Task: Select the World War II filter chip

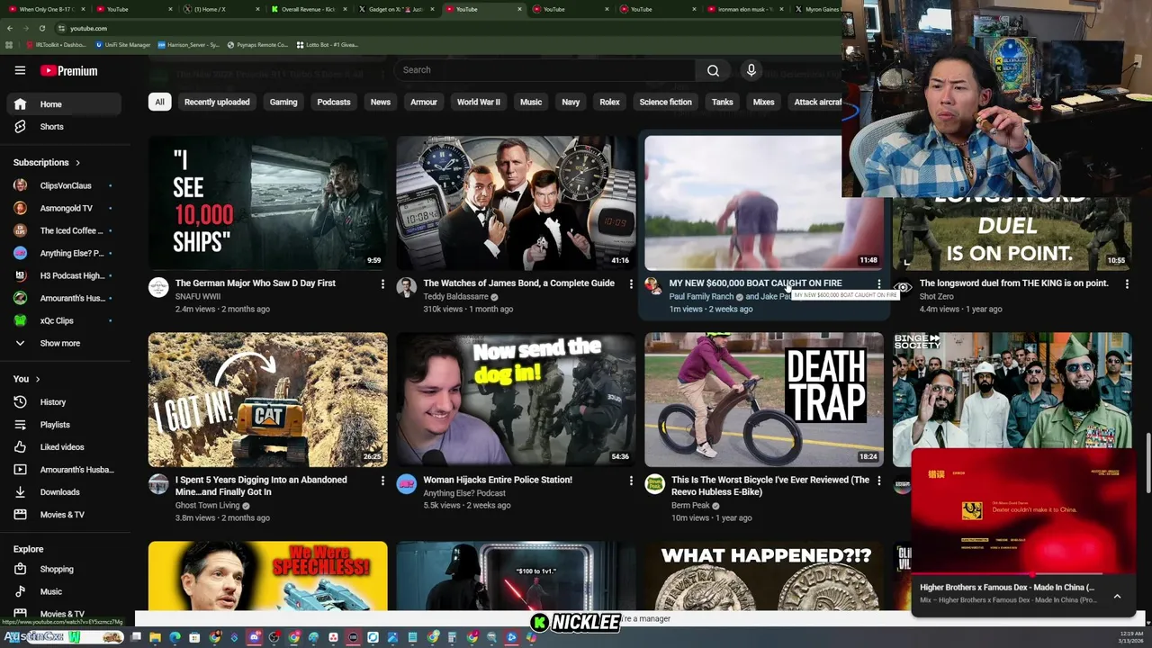Action: (x=478, y=102)
